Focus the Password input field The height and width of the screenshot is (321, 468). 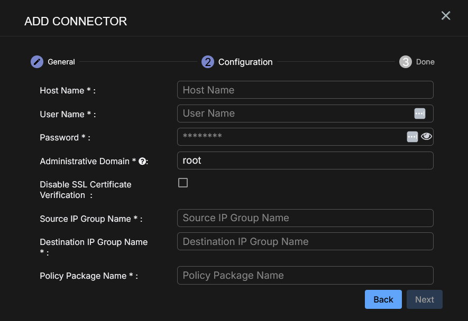(x=291, y=137)
